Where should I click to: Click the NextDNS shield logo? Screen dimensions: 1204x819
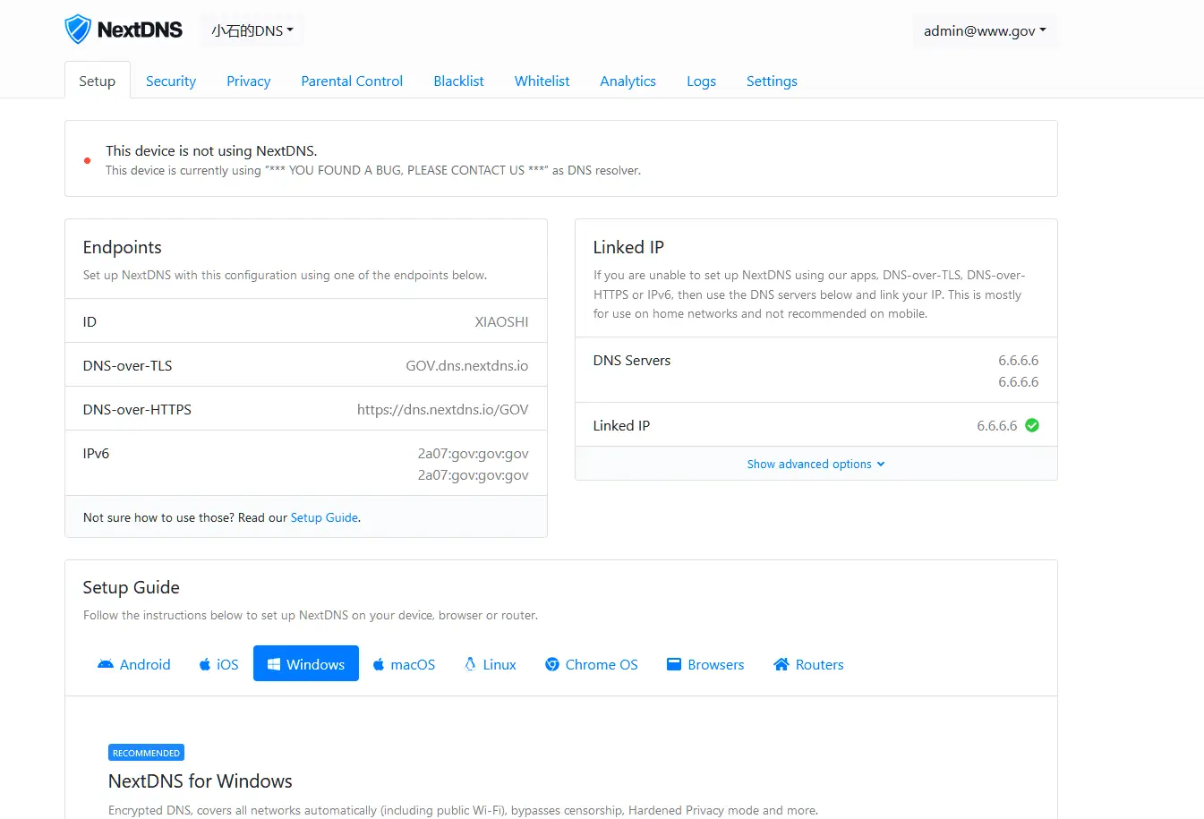pyautogui.click(x=78, y=30)
